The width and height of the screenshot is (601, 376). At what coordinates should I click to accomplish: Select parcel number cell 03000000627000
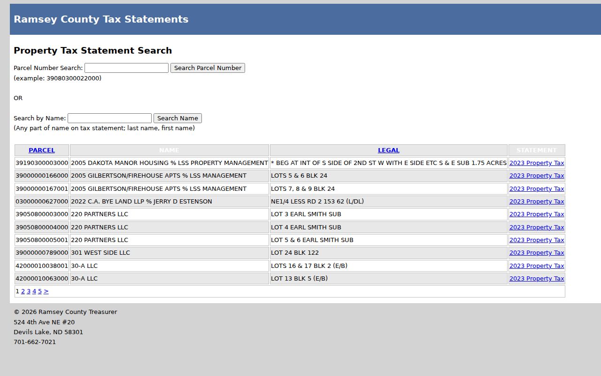coord(42,202)
